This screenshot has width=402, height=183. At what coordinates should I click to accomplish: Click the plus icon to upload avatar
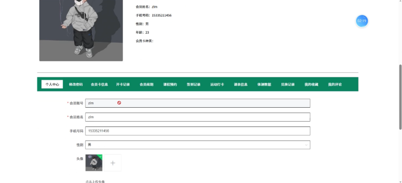pyautogui.click(x=113, y=163)
